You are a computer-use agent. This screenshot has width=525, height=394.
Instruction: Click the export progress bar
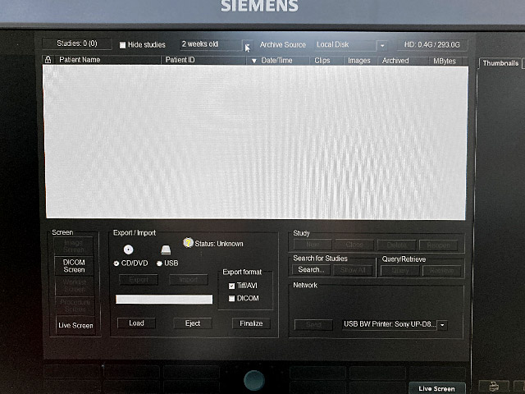coord(164,299)
